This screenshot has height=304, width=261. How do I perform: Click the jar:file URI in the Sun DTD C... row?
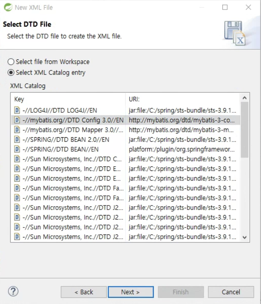click(182, 159)
